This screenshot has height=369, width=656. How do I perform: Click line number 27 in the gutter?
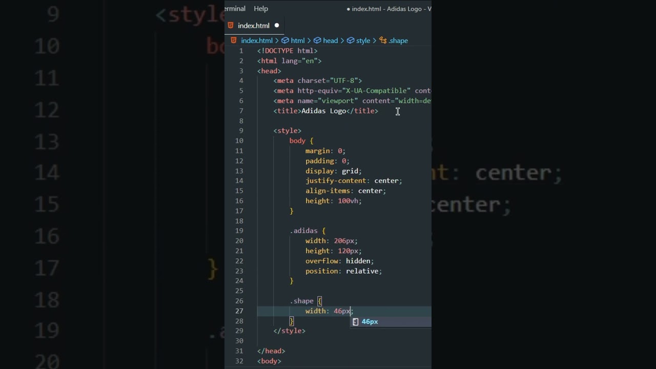239,311
